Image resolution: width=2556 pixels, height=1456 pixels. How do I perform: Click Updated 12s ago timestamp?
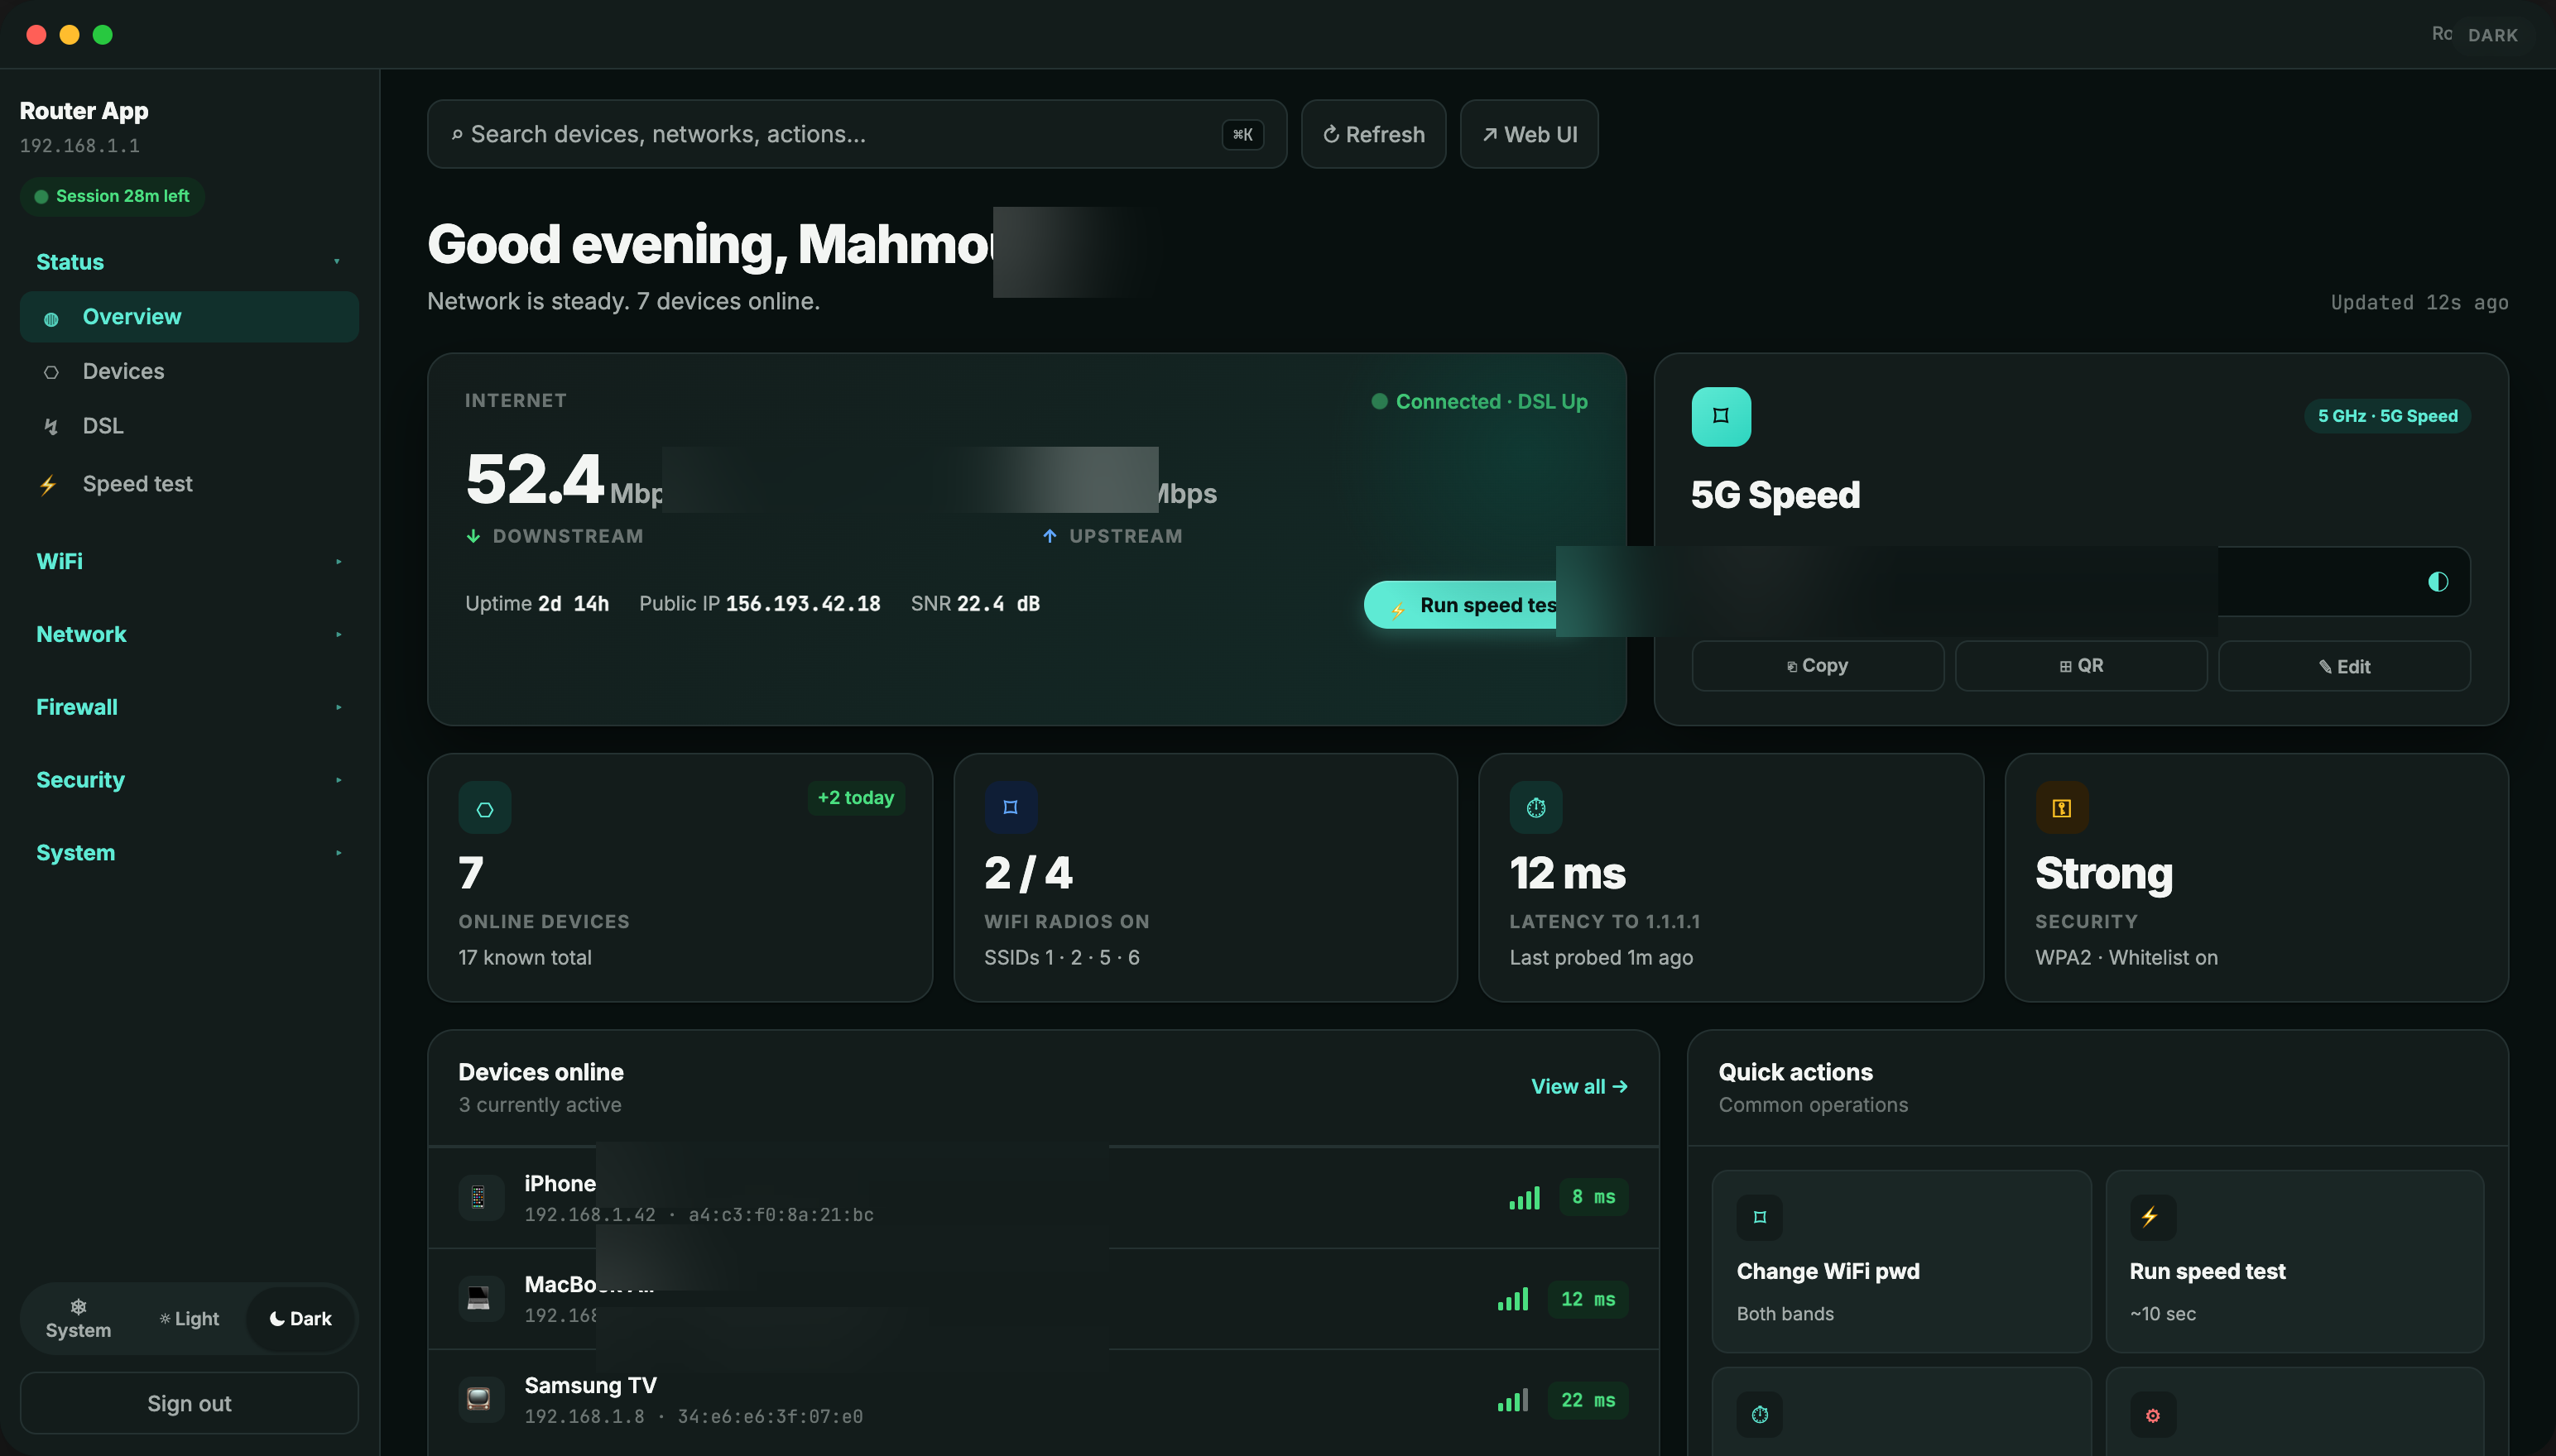(x=2419, y=303)
